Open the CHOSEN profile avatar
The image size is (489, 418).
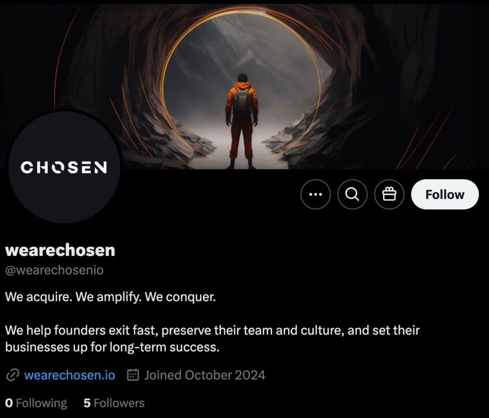pos(64,167)
